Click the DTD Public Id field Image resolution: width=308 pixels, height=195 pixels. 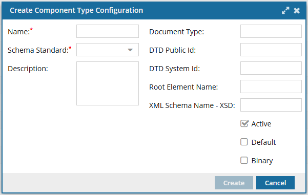(x=271, y=50)
